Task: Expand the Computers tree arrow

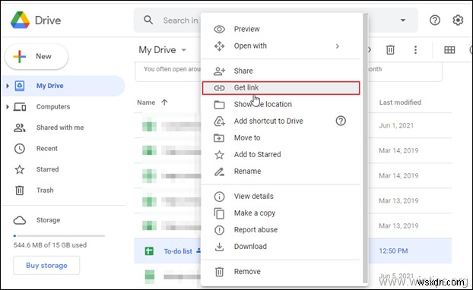Action: click(8, 106)
